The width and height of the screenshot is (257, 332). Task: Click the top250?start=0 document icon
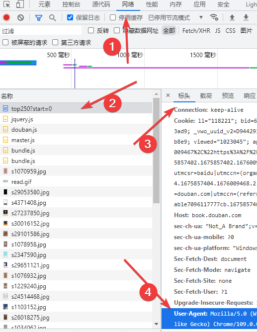[5, 109]
